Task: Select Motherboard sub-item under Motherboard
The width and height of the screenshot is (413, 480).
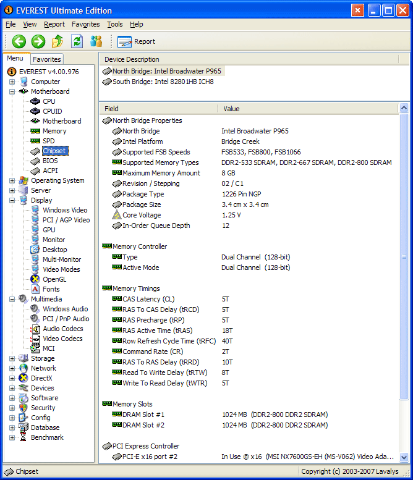Action: tap(62, 121)
